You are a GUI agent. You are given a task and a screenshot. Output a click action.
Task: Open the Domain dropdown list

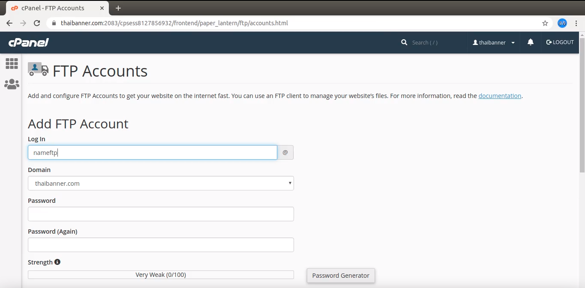click(x=161, y=183)
